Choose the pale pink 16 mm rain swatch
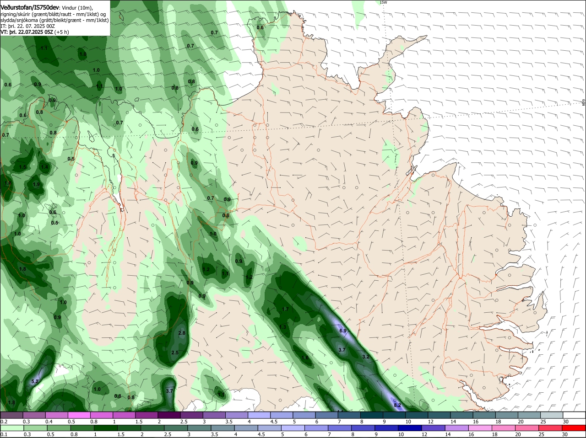This screenshot has height=438, width=586. tap(480, 428)
